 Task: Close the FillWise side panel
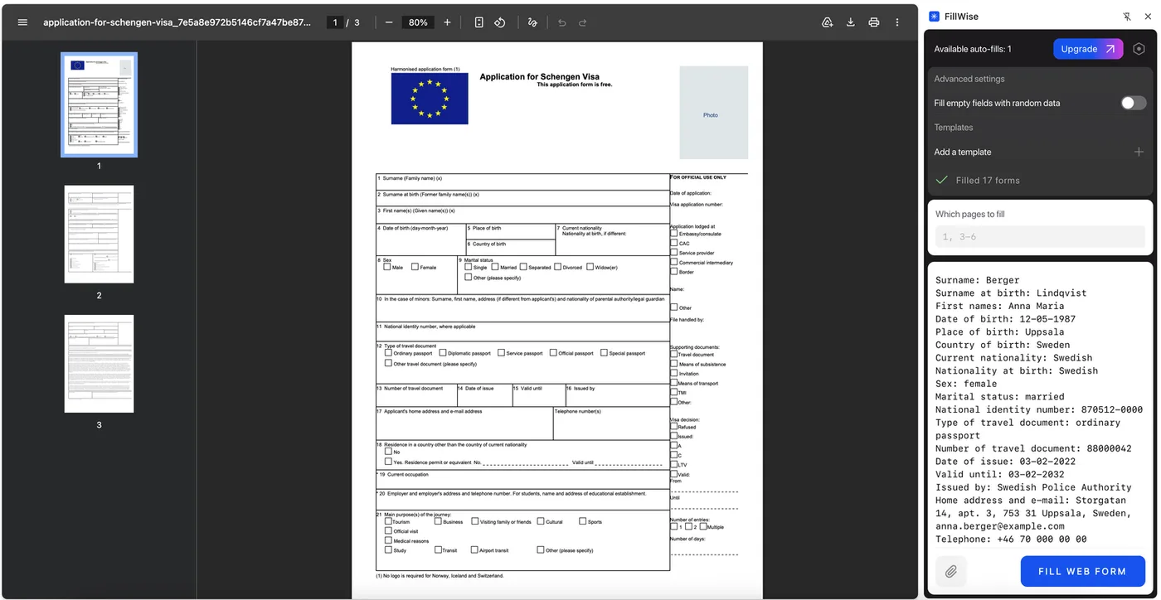1147,16
